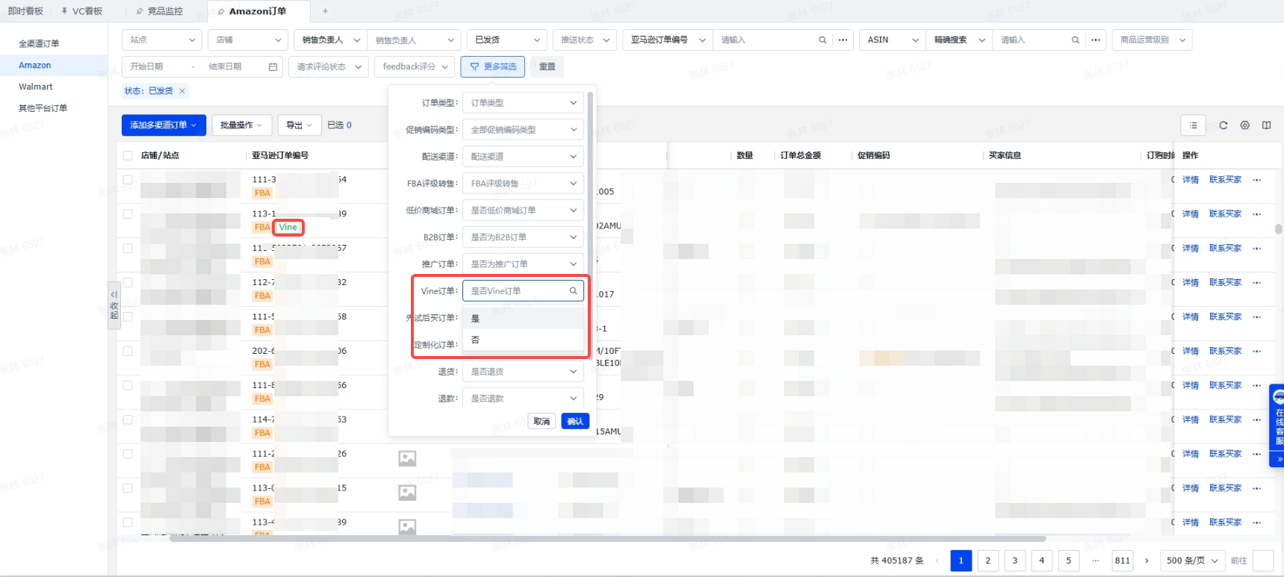Collapse sidebar with 收起 handle
This screenshot has width=1284, height=577.
(x=114, y=305)
